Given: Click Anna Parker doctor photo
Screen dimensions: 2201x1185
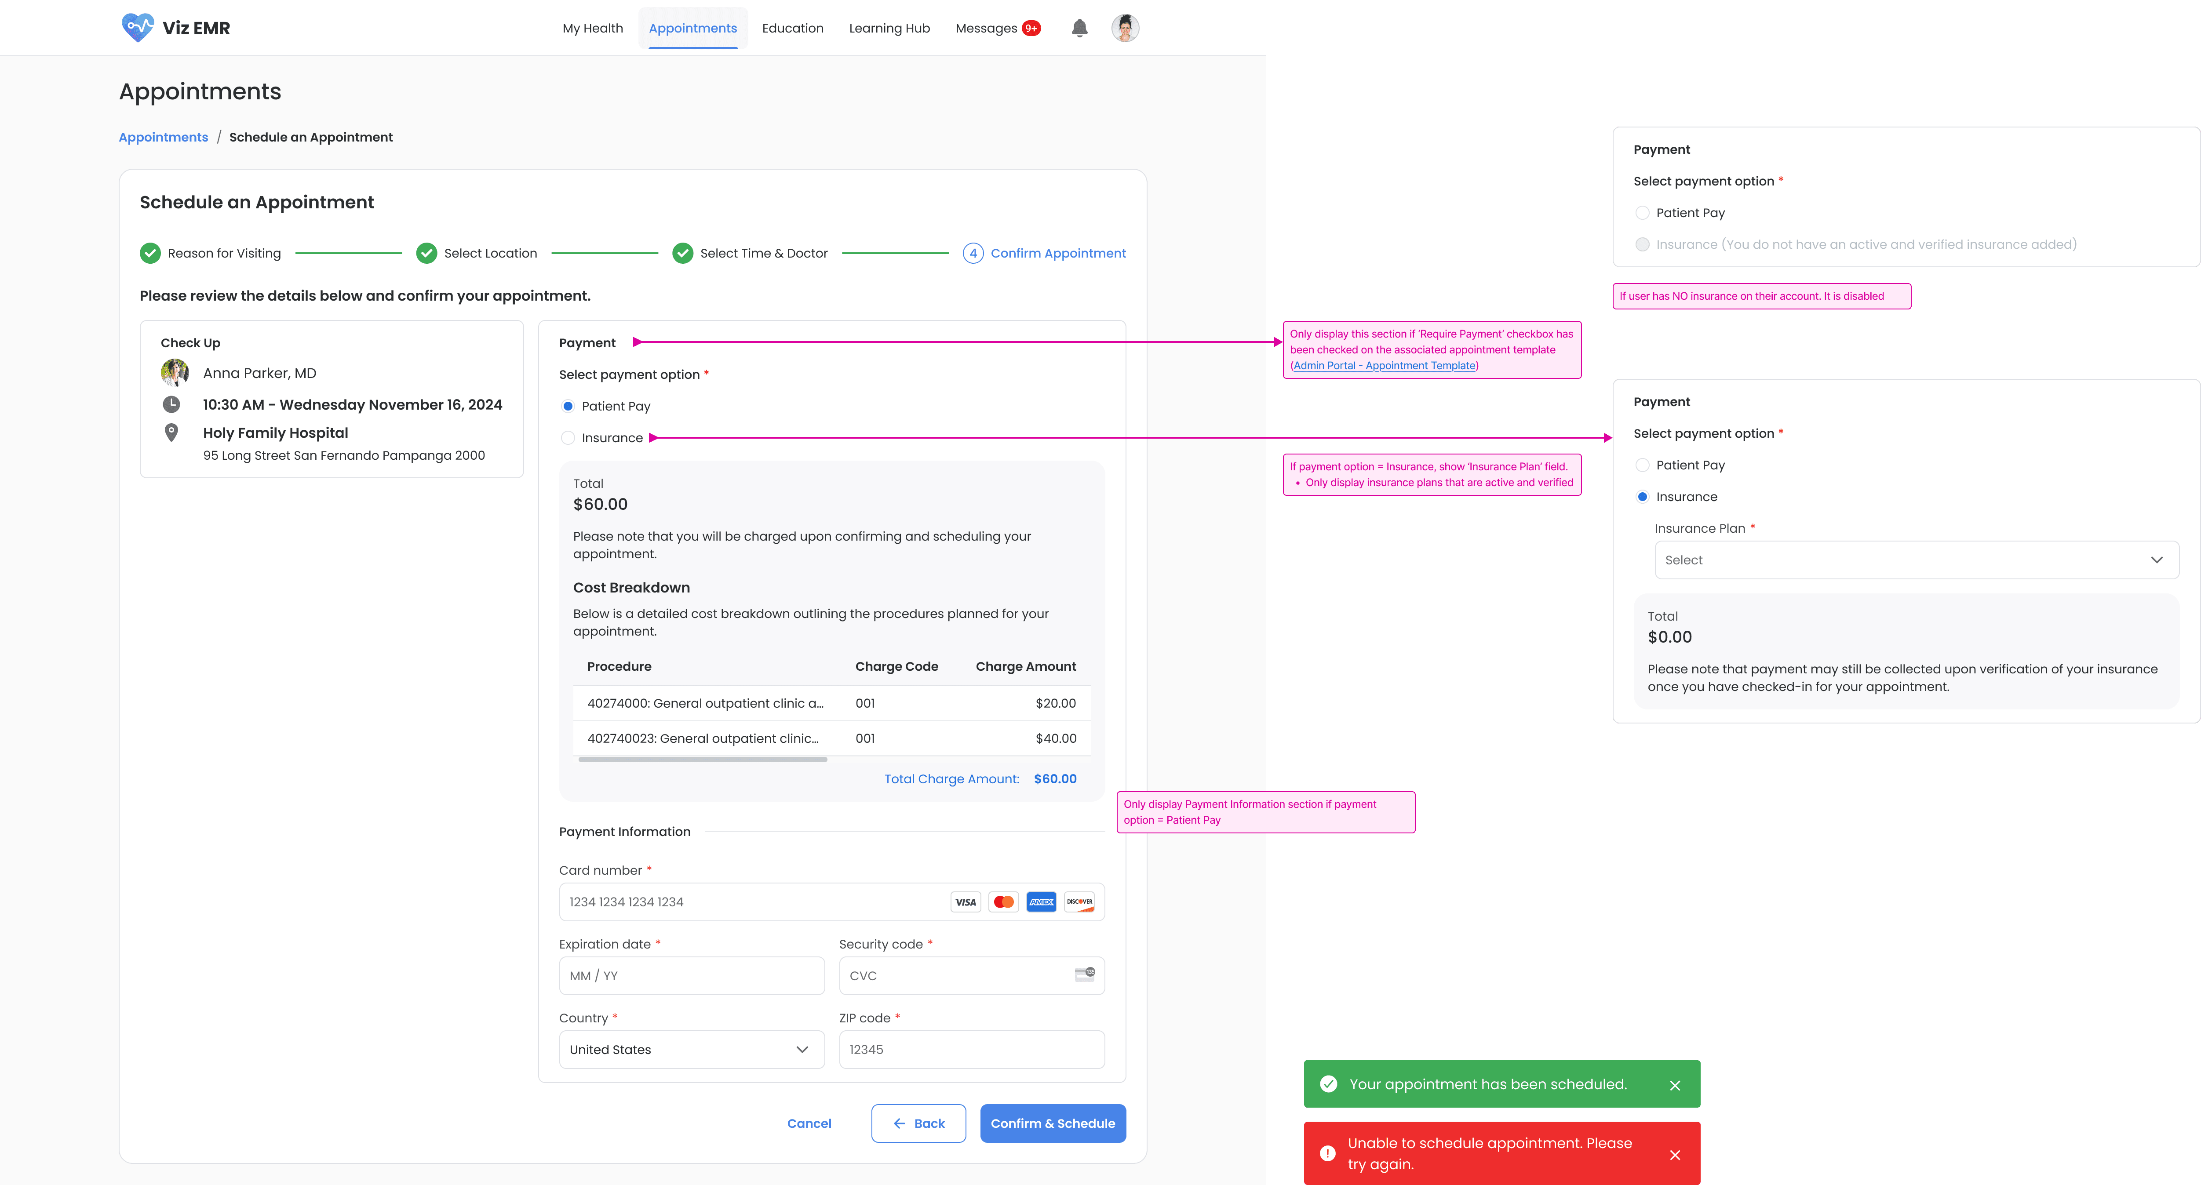Looking at the screenshot, I should point(174,372).
